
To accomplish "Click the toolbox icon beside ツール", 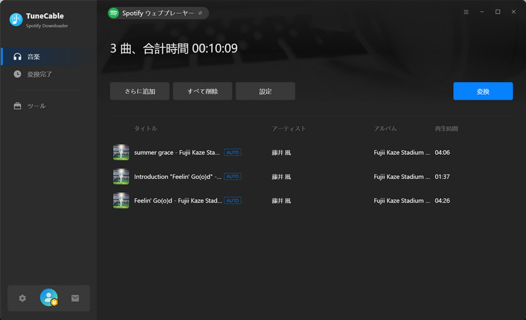I will (18, 106).
